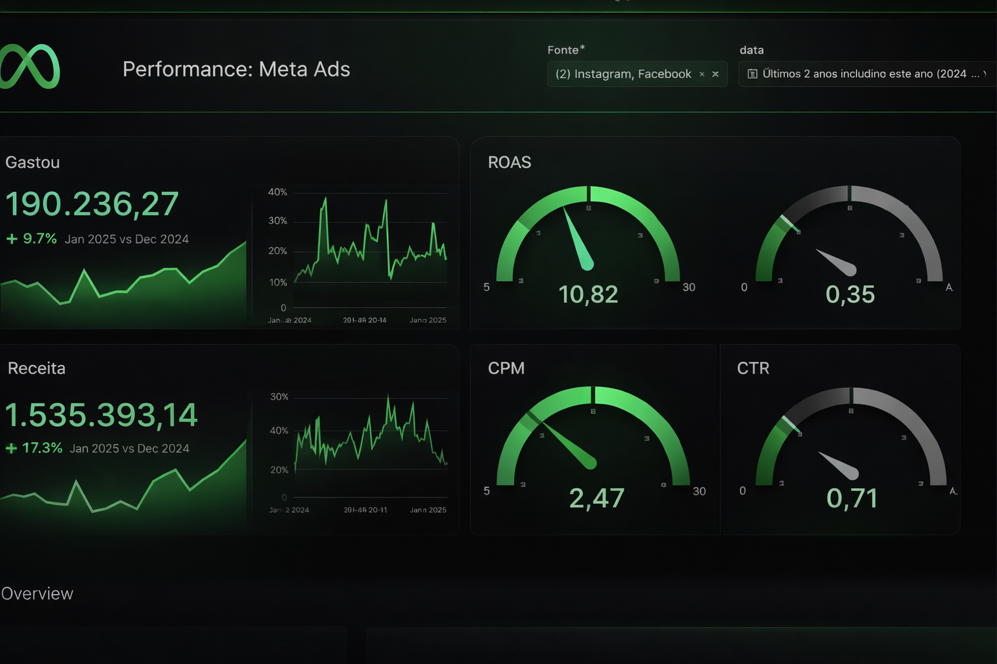Viewport: 997px width, 664px height.
Task: Select the Overview section heading
Action: click(x=37, y=593)
